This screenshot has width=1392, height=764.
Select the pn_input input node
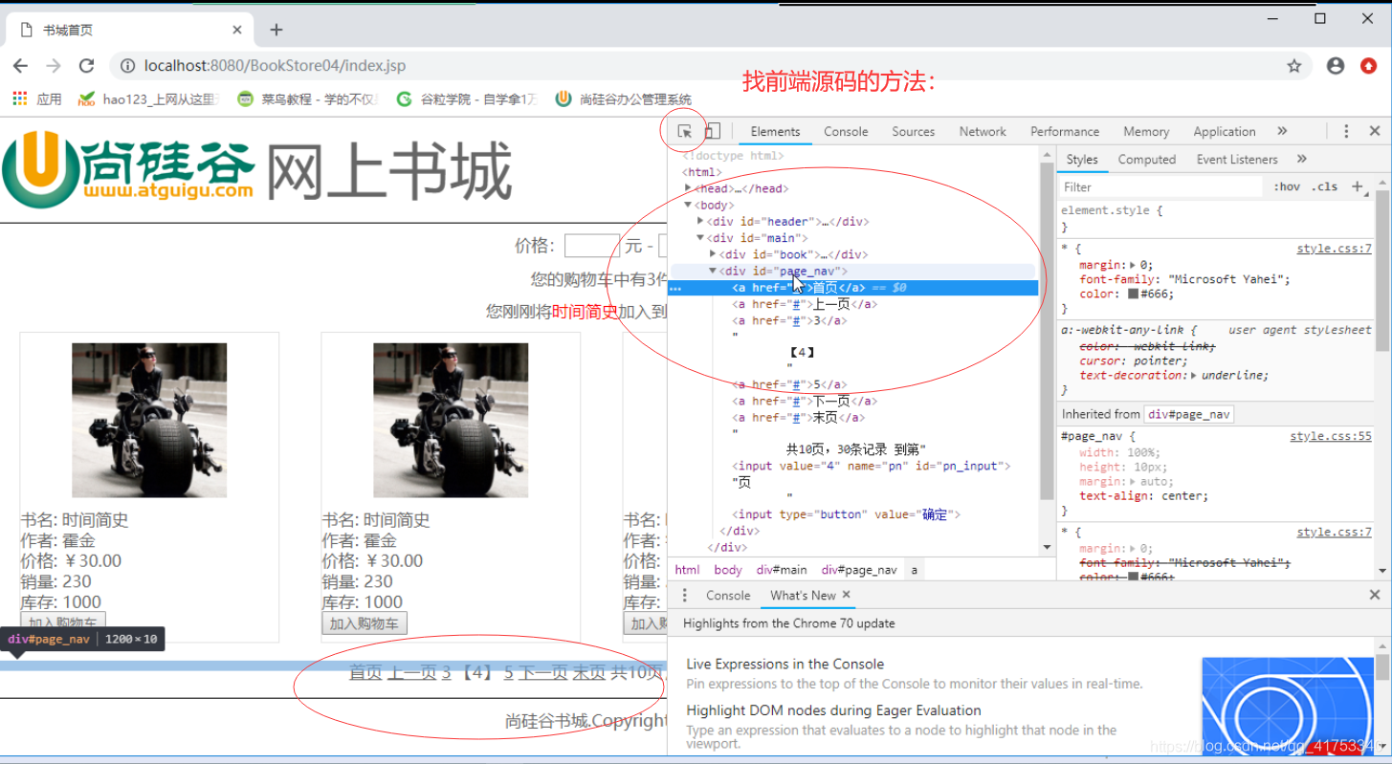(872, 466)
